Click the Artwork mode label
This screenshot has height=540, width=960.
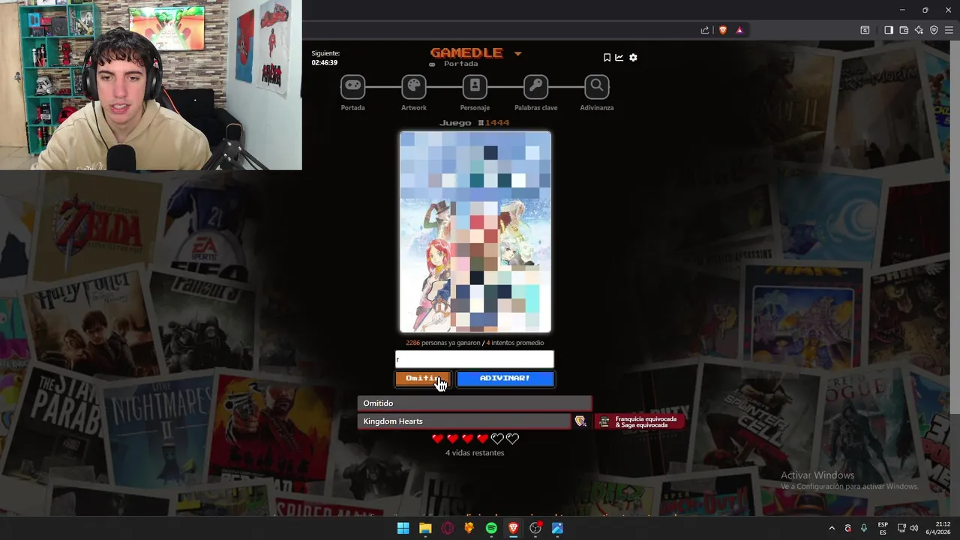(413, 108)
